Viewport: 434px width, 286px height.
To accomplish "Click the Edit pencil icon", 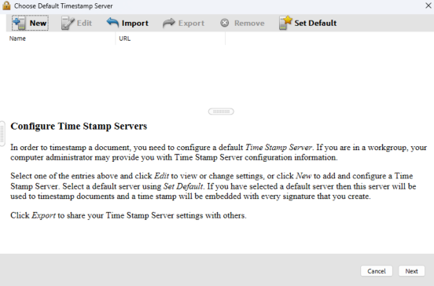I will click(x=68, y=23).
